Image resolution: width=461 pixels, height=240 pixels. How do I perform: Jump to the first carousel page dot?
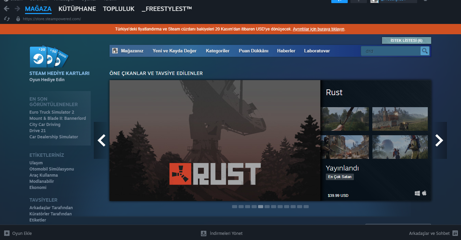pos(234,207)
